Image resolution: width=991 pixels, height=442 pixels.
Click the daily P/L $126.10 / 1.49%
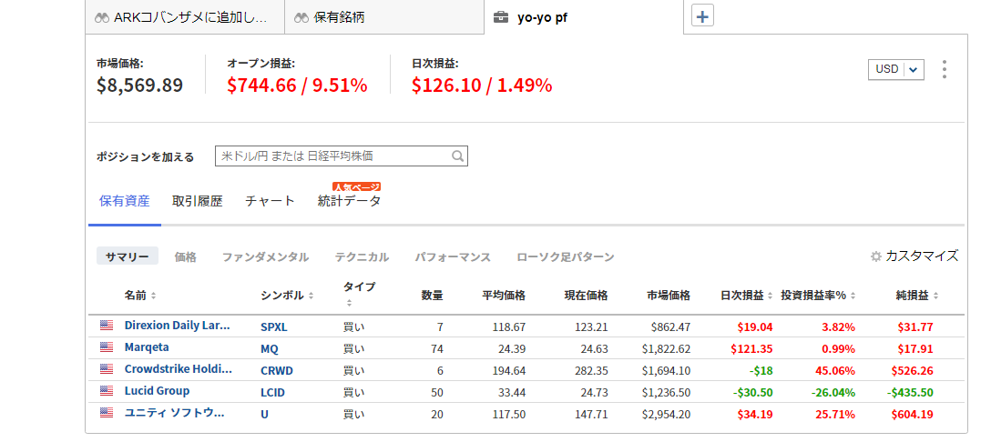[x=482, y=85]
